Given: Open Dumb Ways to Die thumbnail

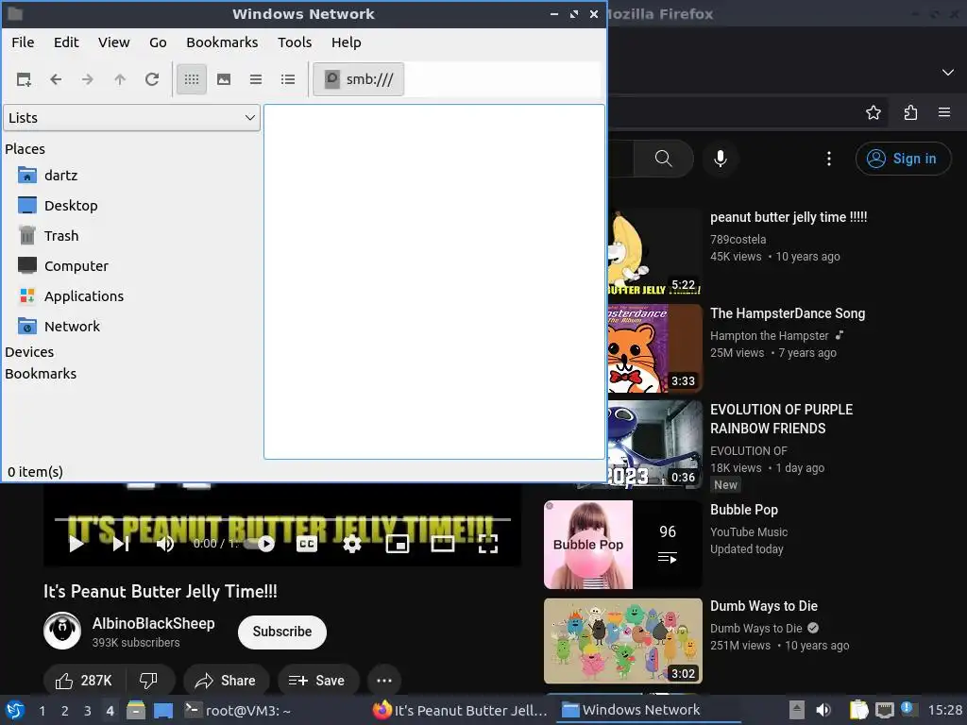Looking at the screenshot, I should coord(623,641).
